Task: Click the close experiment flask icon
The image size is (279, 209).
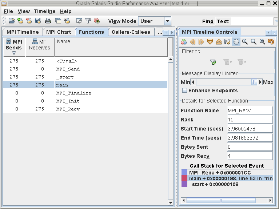Action: point(67,21)
